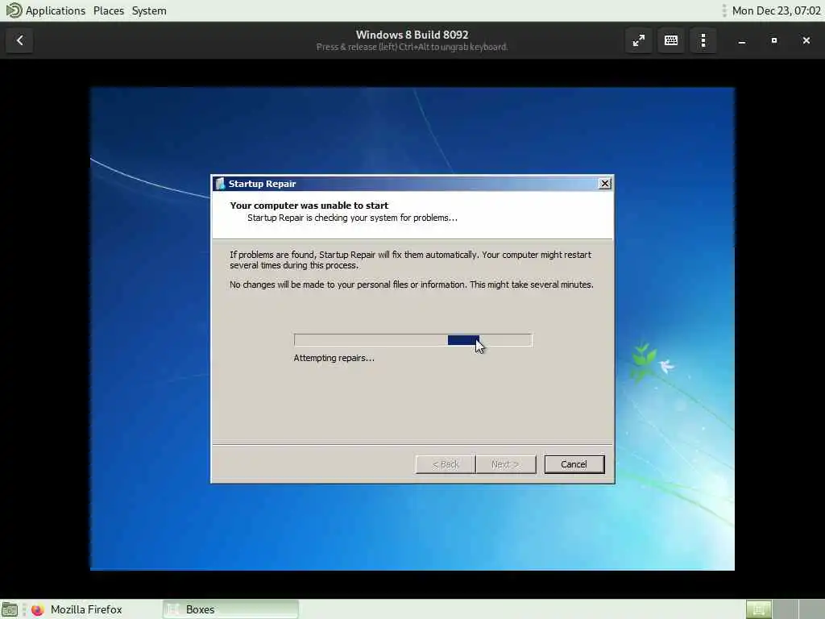The image size is (825, 619).
Task: Open the Applications menu
Action: pyautogui.click(x=55, y=10)
